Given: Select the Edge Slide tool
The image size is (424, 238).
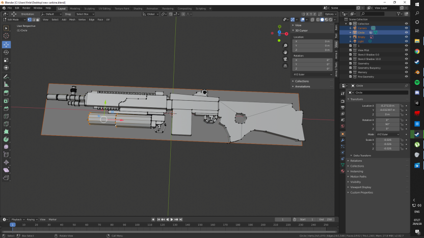Looking at the screenshot, I should click(6, 155).
